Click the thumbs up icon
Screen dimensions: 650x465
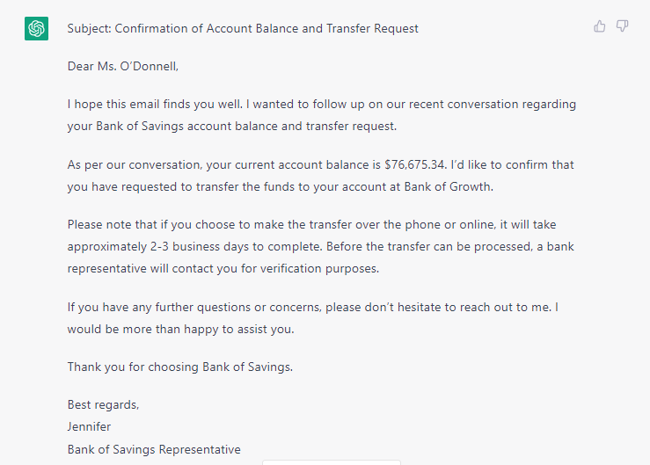tap(600, 26)
